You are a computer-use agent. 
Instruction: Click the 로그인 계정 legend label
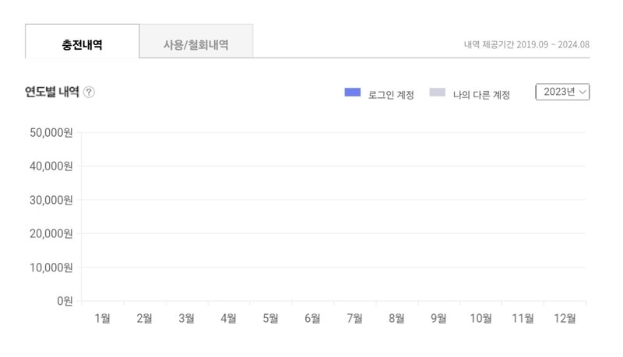391,95
